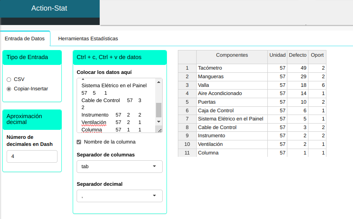This screenshot has width=353, height=219.
Task: Click the Action-Stat title link
Action: tap(49, 8)
